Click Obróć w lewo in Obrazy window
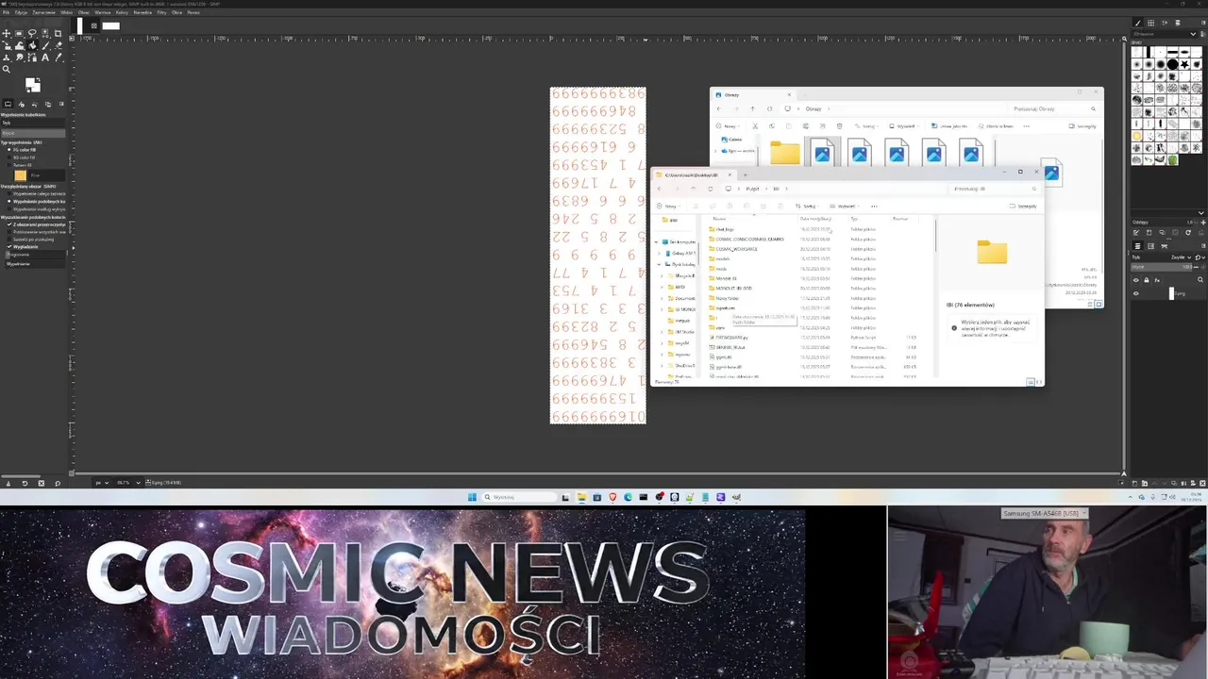This screenshot has height=679, width=1208. coord(996,126)
